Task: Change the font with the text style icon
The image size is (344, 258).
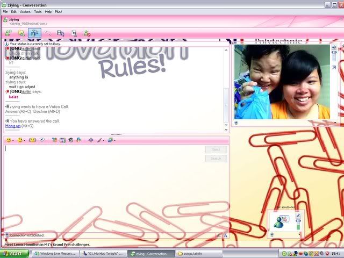Action: (x=91, y=140)
